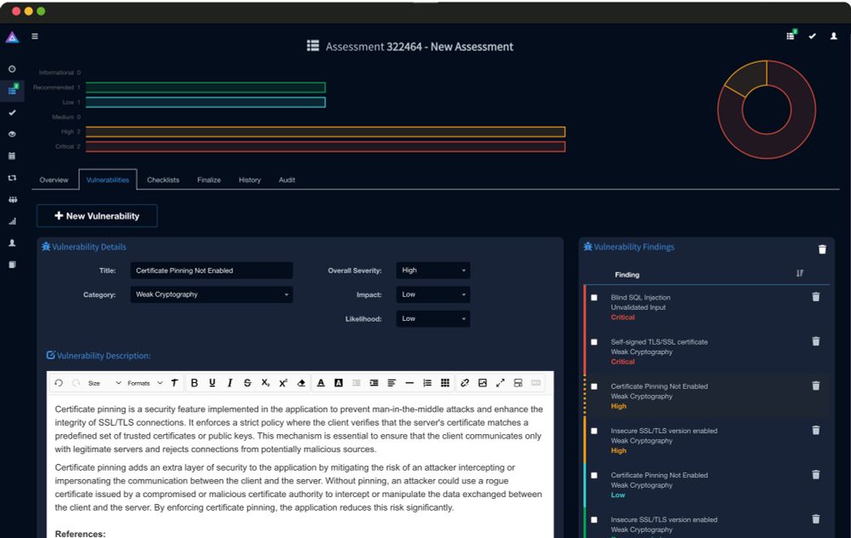The image size is (851, 538).
Task: Switch to the Overview tab
Action: pyautogui.click(x=54, y=180)
